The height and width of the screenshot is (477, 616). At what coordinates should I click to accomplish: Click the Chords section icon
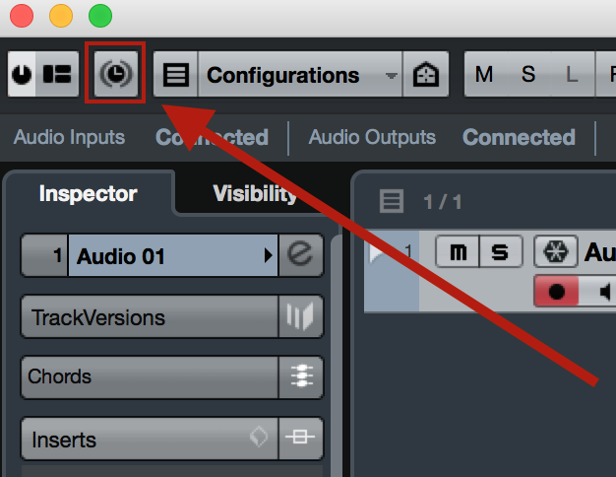click(x=300, y=377)
